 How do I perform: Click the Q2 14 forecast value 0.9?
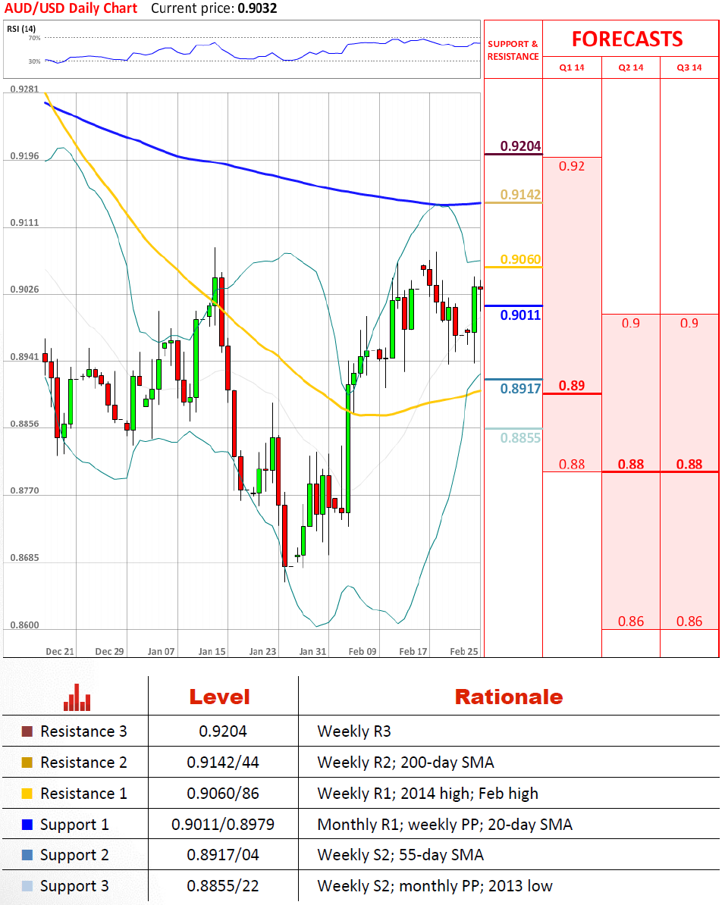pyautogui.click(x=631, y=323)
